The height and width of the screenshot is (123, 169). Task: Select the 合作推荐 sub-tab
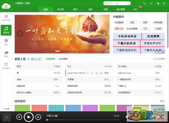point(63,59)
